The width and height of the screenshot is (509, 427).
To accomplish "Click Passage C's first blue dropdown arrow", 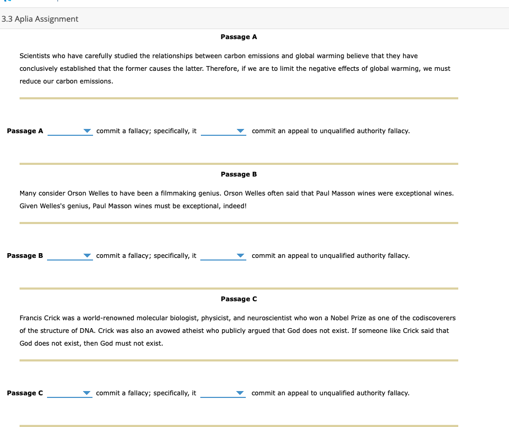I will coord(87,393).
